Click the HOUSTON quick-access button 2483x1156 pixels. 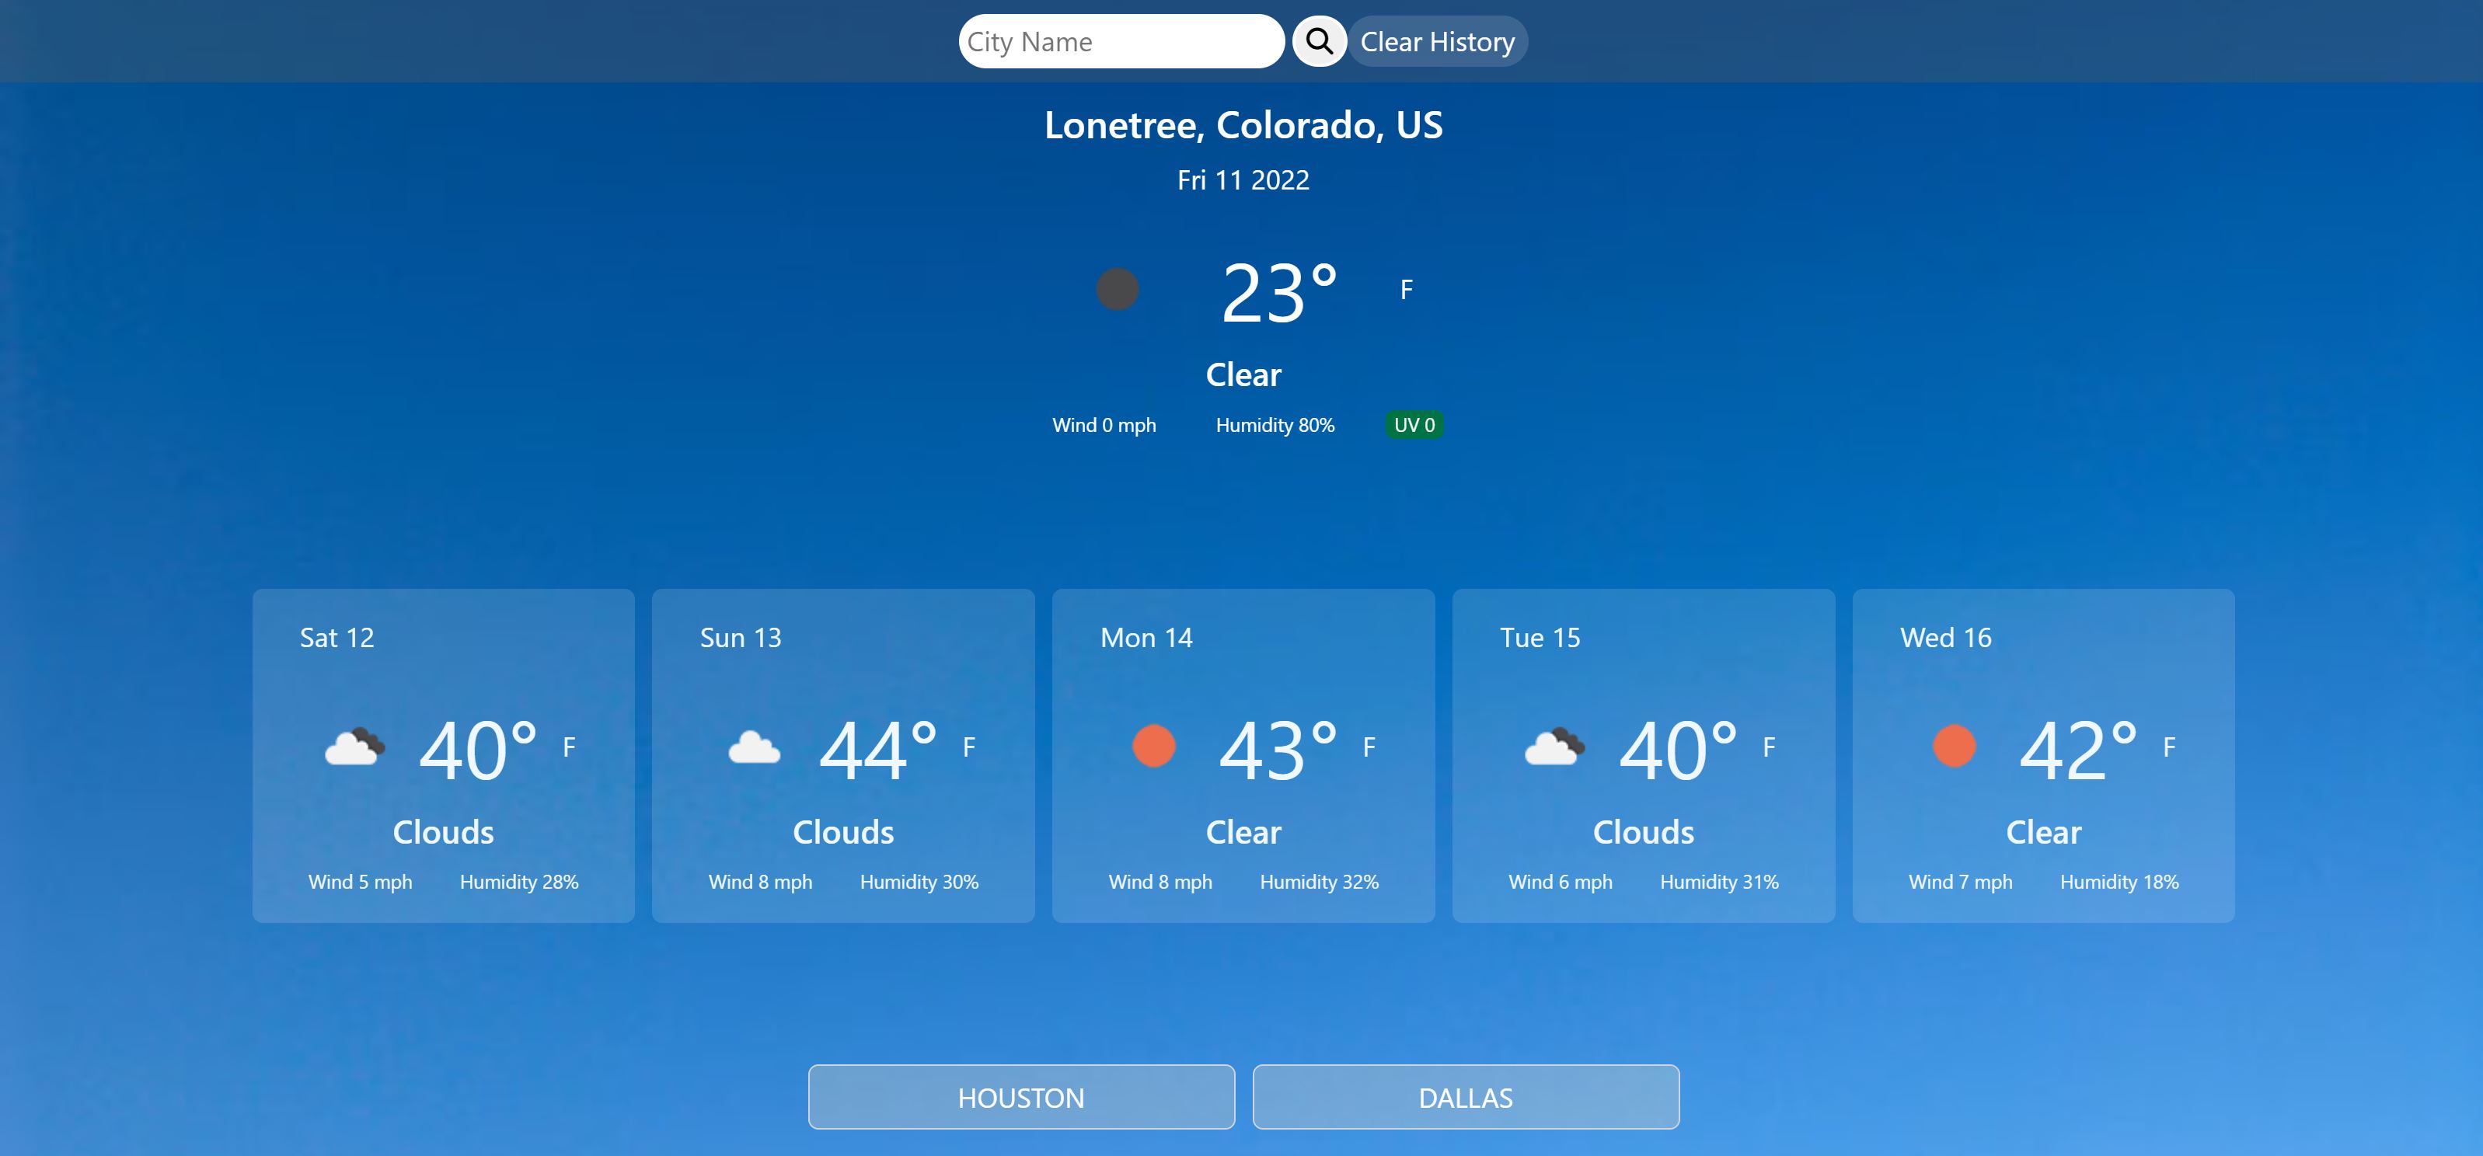point(1021,1096)
